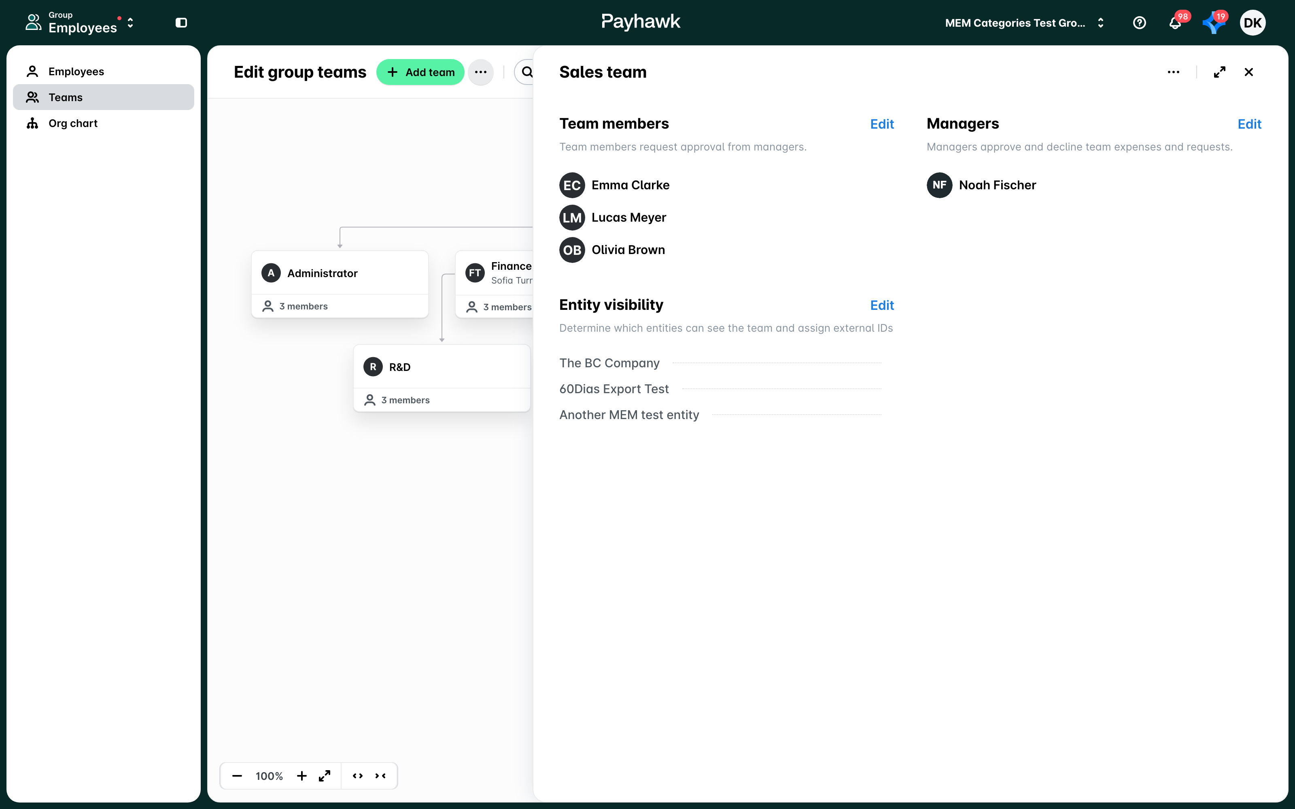The image size is (1295, 809).
Task: Open the help question mark icon
Action: pos(1139,23)
